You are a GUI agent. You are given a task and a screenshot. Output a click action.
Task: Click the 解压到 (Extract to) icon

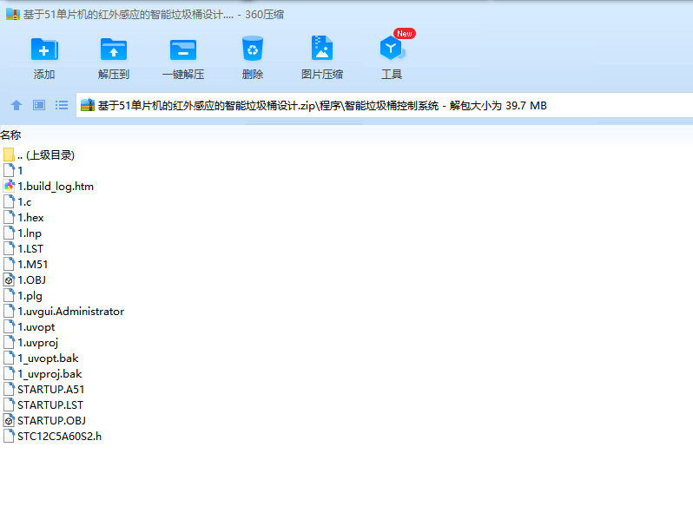tap(114, 49)
